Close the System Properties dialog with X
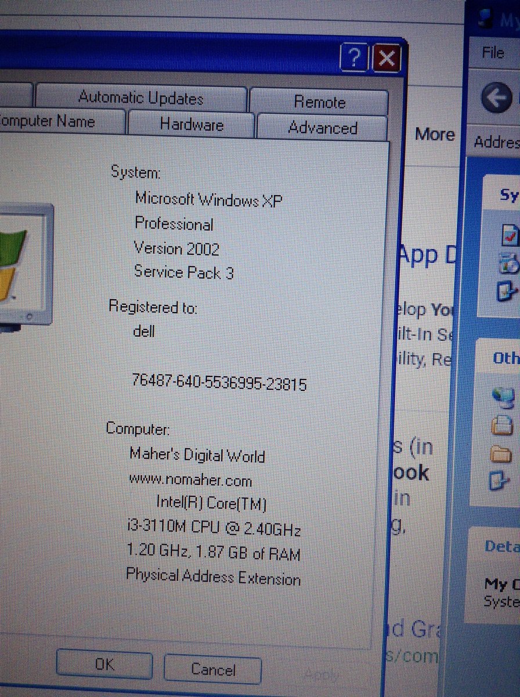 point(386,58)
